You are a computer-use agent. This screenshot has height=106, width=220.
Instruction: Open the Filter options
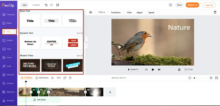click(129, 12)
